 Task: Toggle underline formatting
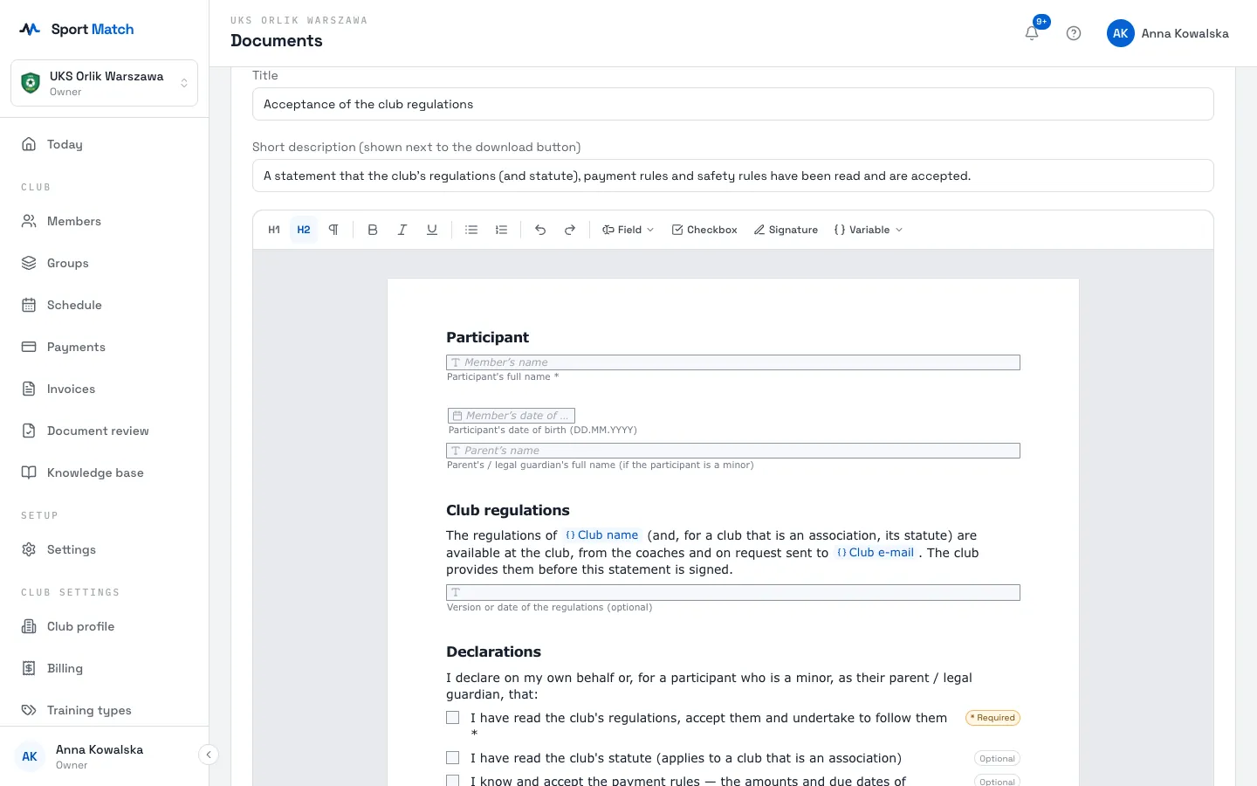pyautogui.click(x=432, y=230)
